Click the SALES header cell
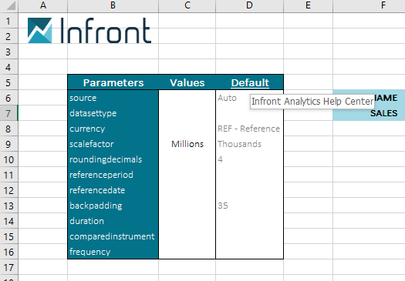 point(369,113)
